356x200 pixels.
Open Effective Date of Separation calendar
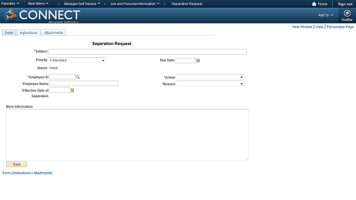click(72, 90)
